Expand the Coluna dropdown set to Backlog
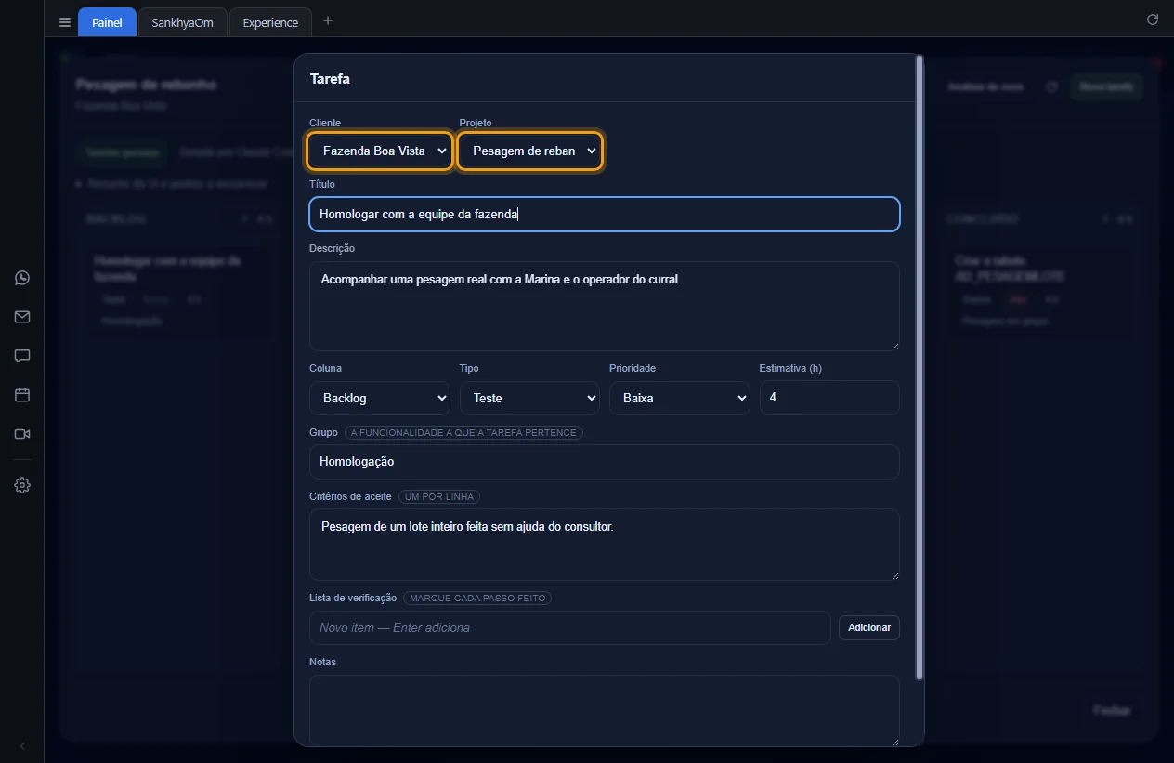Image resolution: width=1174 pixels, height=763 pixels. 380,398
